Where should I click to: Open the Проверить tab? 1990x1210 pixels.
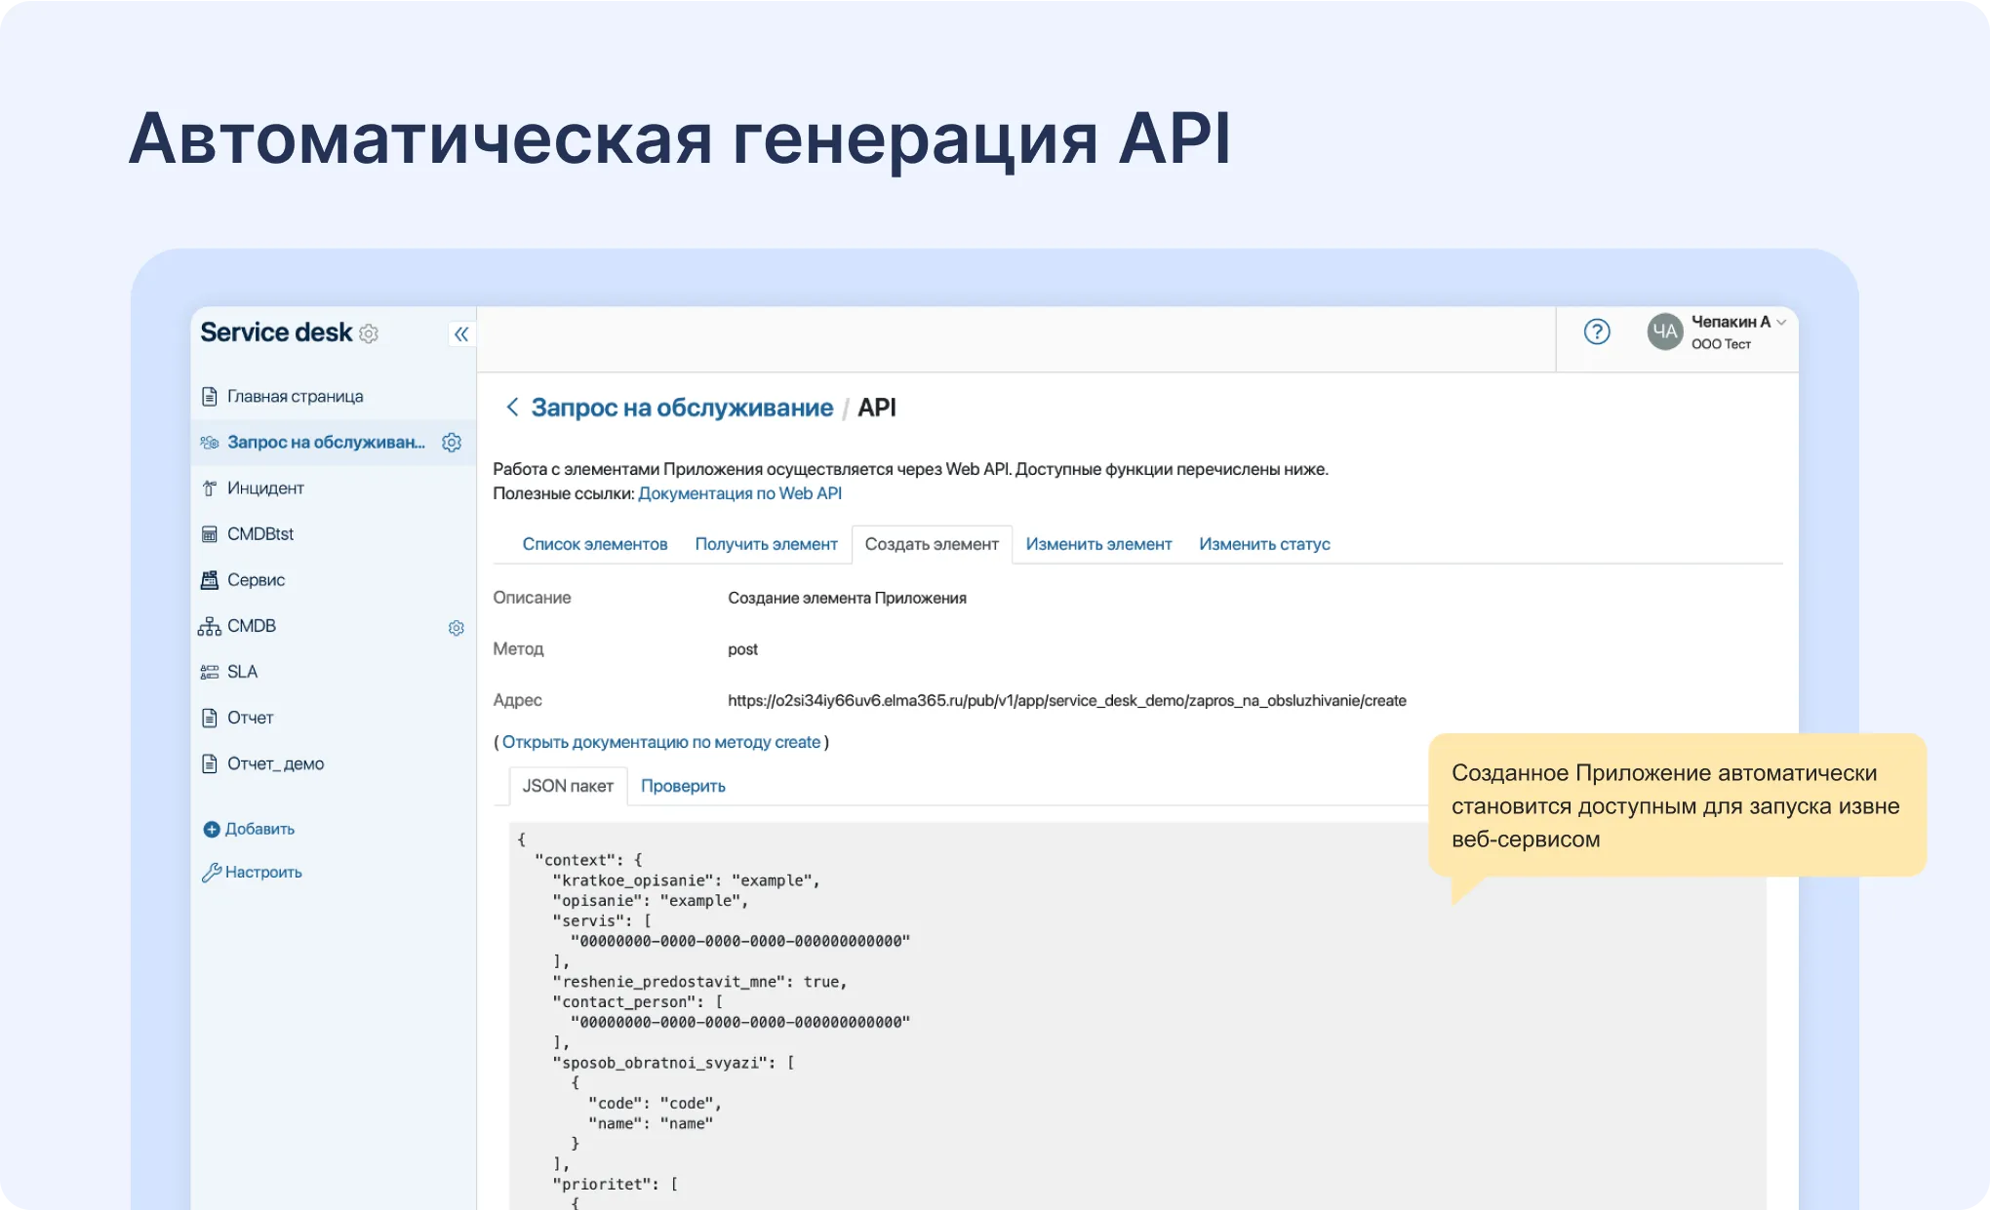683,786
